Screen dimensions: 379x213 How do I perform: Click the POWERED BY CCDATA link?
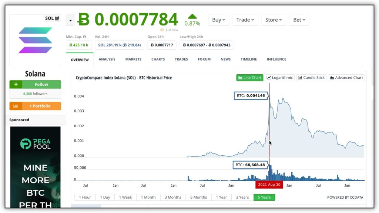click(345, 197)
